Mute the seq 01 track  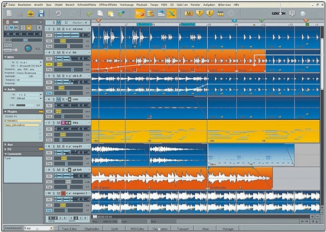coord(59,146)
